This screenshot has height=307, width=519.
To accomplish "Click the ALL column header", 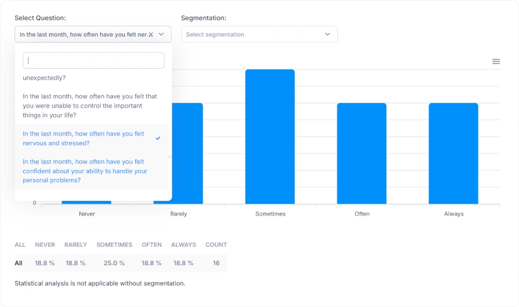I will pyautogui.click(x=20, y=245).
